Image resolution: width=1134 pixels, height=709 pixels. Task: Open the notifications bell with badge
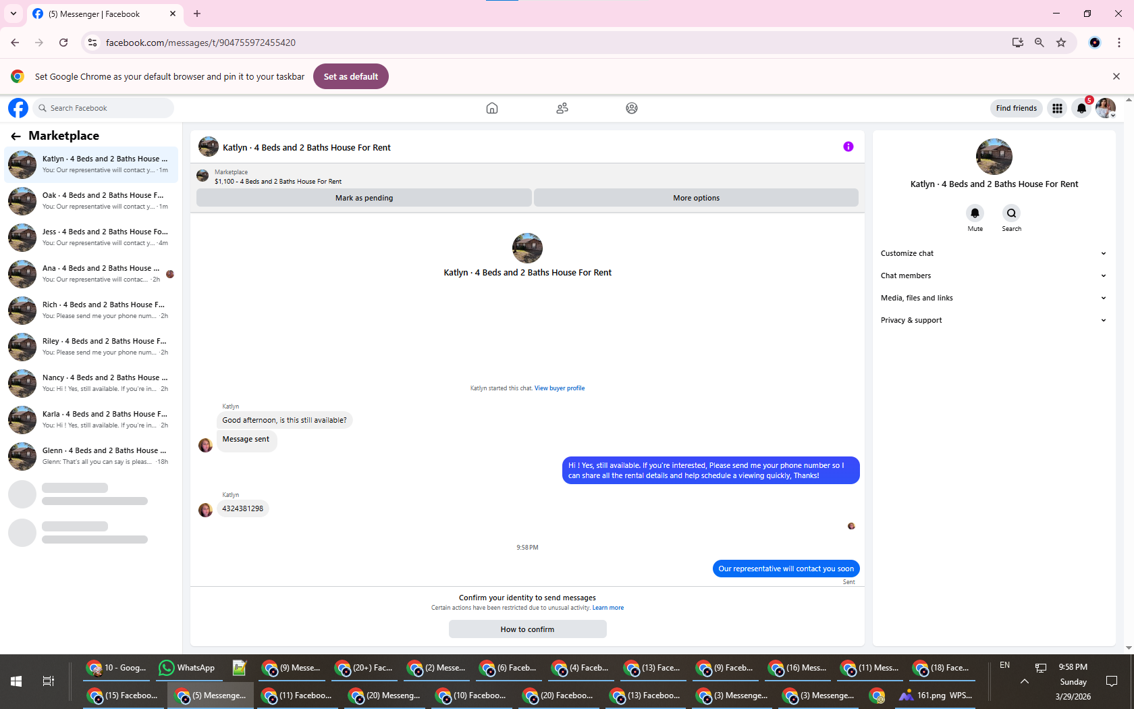pyautogui.click(x=1081, y=108)
